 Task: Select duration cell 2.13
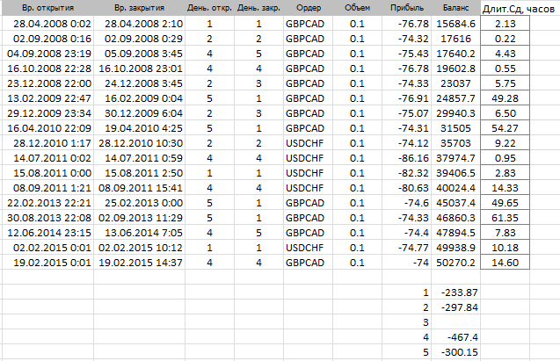[505, 24]
